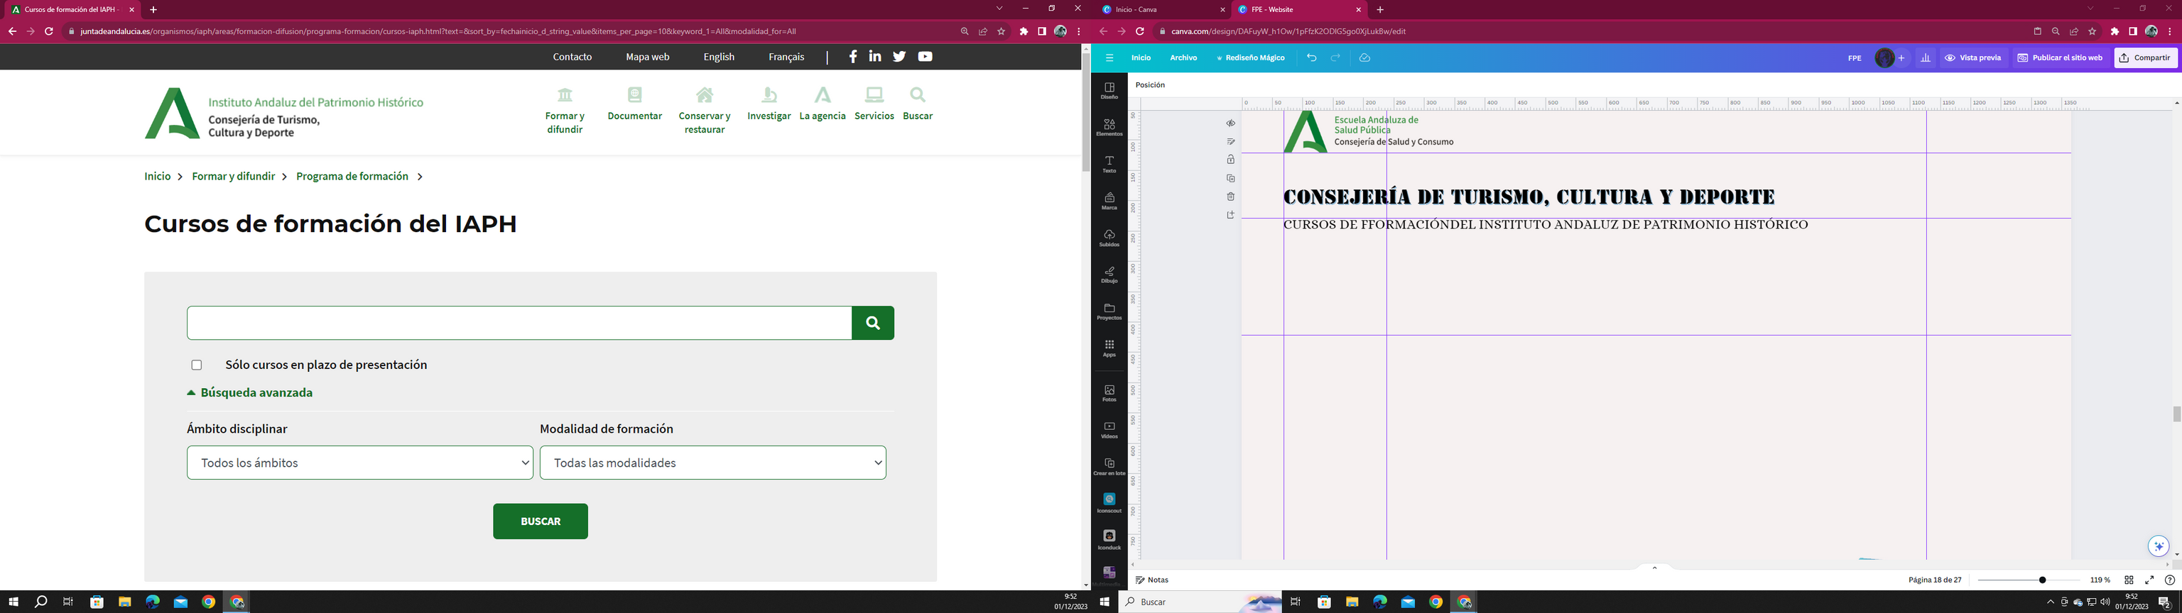The image size is (2182, 613).
Task: Click the zoom slider handle
Action: tap(2042, 580)
